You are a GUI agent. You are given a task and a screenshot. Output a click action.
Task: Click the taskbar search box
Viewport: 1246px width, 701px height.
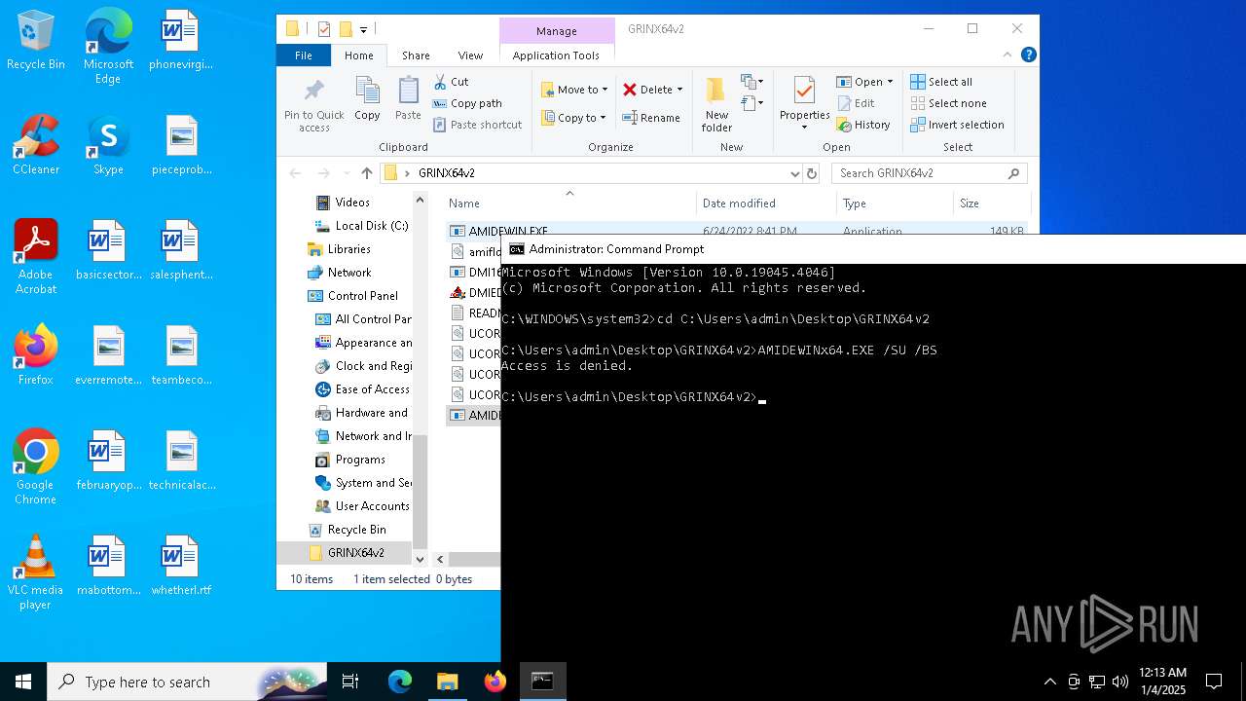click(x=189, y=682)
